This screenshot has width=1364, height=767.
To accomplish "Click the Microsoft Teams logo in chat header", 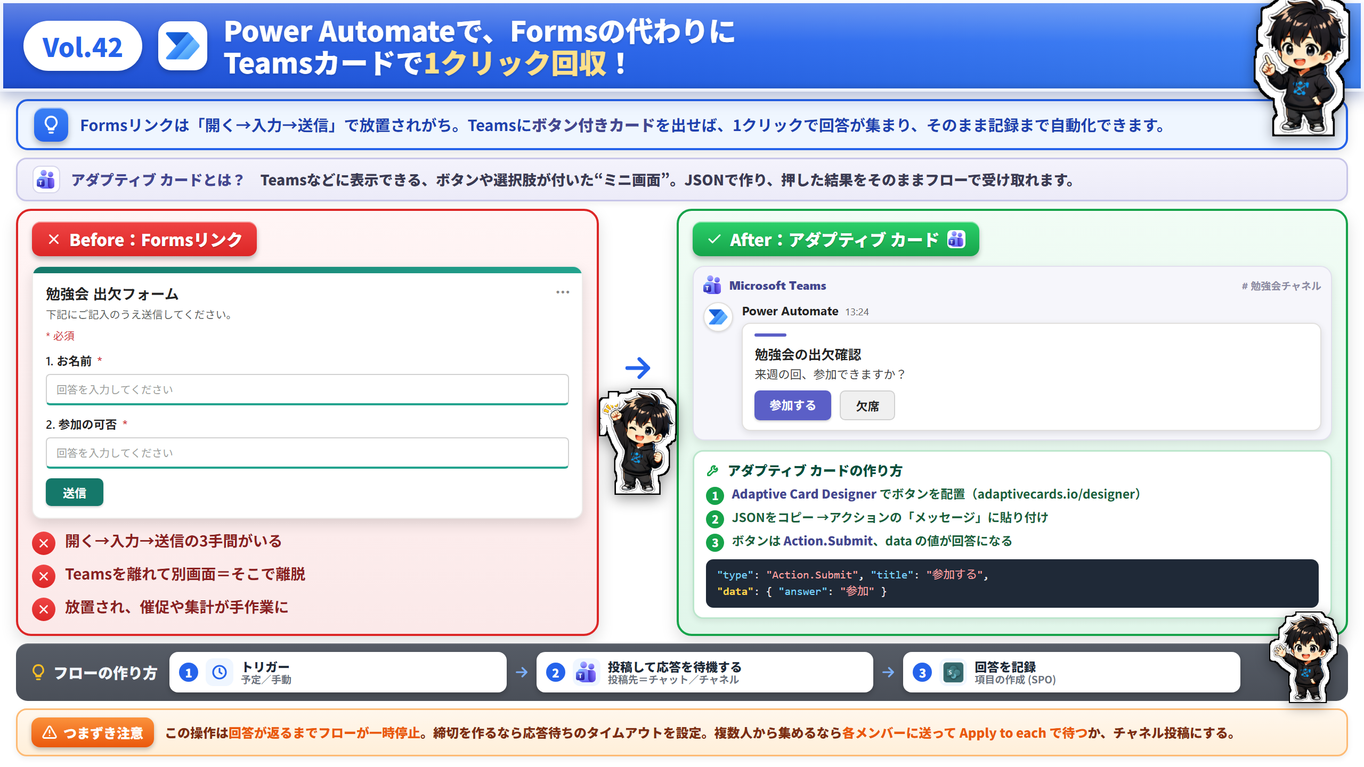I will 712,285.
